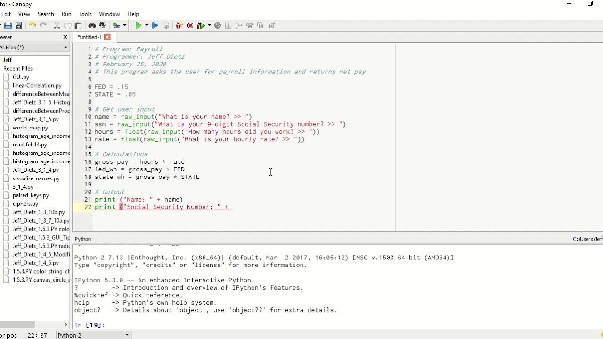Select paired_keys.py in the file browser

click(31, 195)
